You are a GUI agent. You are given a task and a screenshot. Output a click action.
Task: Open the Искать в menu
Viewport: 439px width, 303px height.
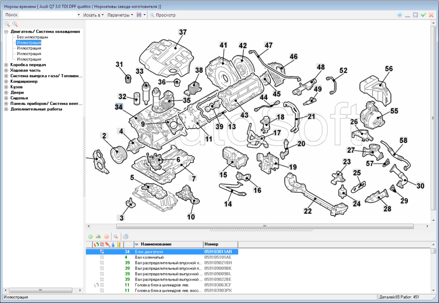point(93,15)
